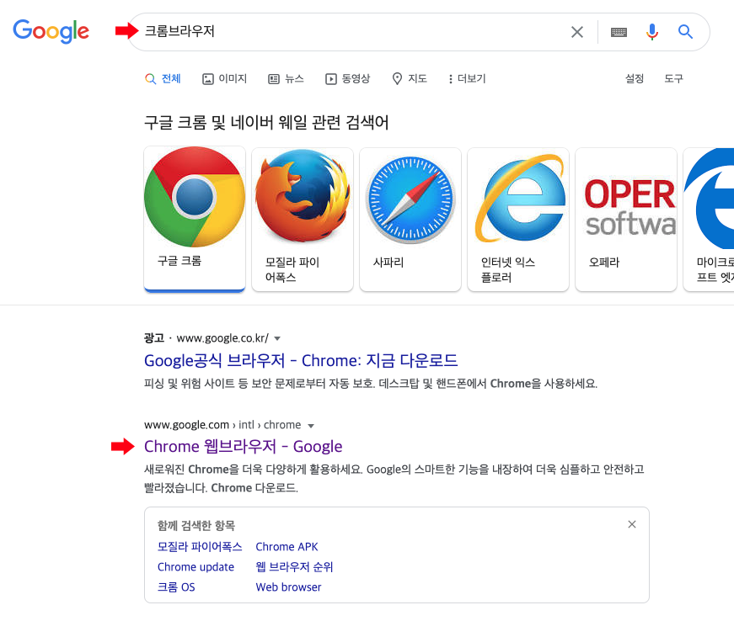Open 도구 options
734x621 pixels.
tap(673, 78)
